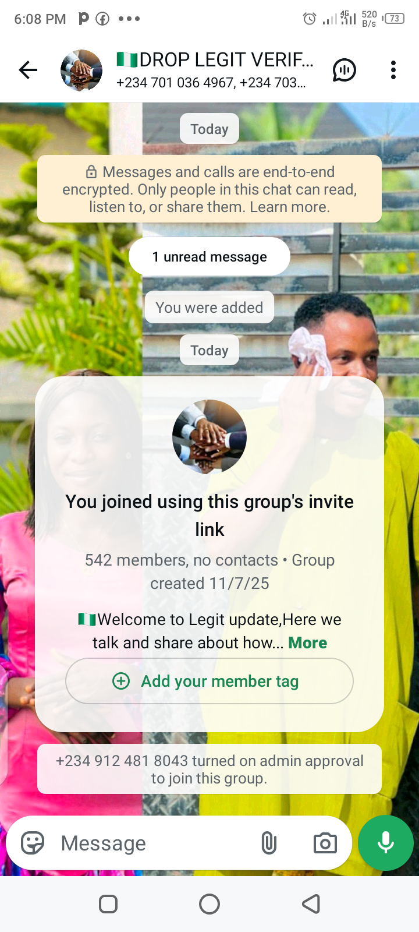Start a voice chat with waveform icon
Image resolution: width=419 pixels, height=932 pixels.
tap(345, 70)
